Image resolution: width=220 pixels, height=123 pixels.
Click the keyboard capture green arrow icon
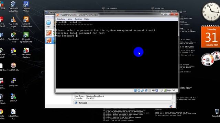click(165, 90)
